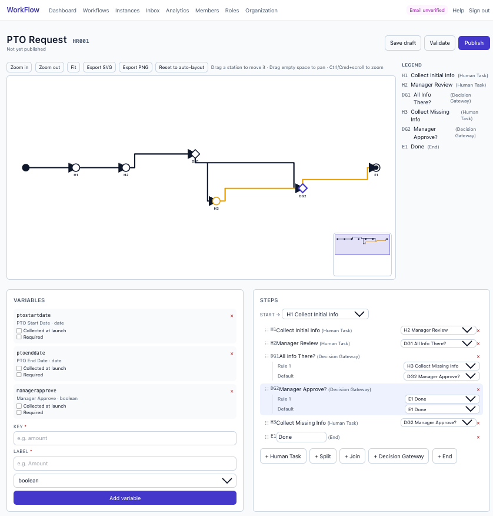
Task: Remove the H2 Manager Review step
Action: tap(478, 343)
